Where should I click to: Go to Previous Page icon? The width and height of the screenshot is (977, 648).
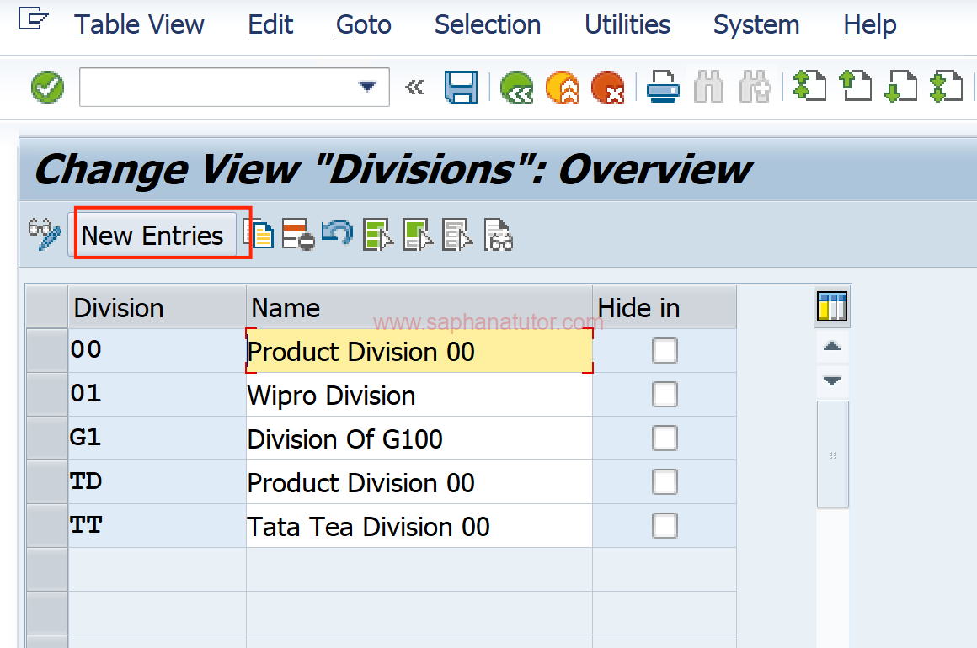[856, 86]
